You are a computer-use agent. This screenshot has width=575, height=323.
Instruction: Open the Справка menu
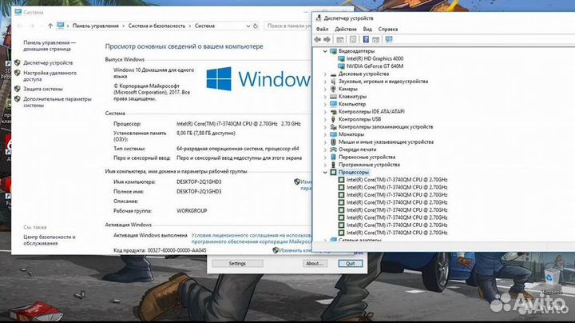coord(388,29)
